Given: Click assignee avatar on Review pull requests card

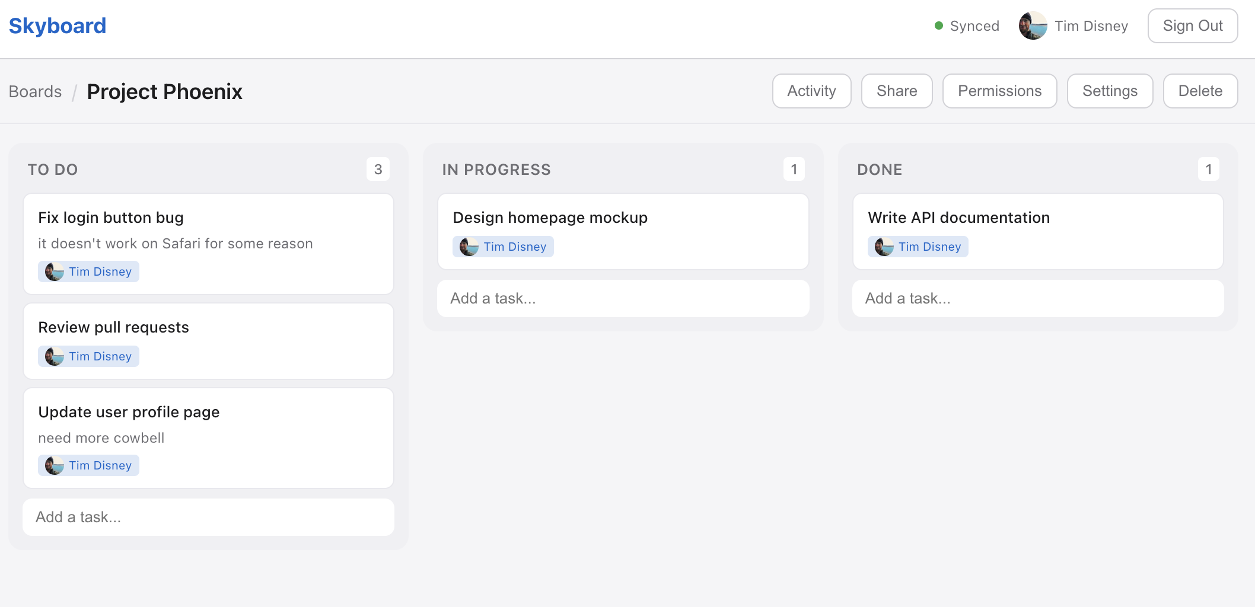Looking at the screenshot, I should pyautogui.click(x=55, y=356).
